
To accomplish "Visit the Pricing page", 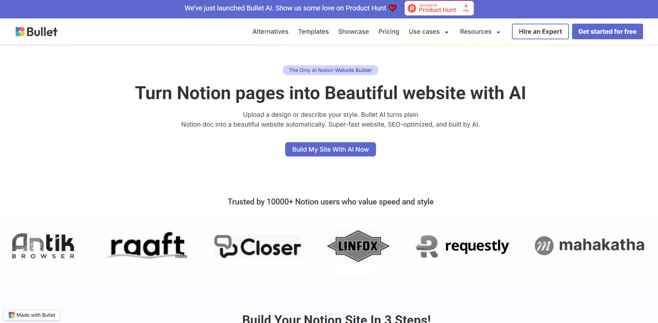I will point(388,32).
